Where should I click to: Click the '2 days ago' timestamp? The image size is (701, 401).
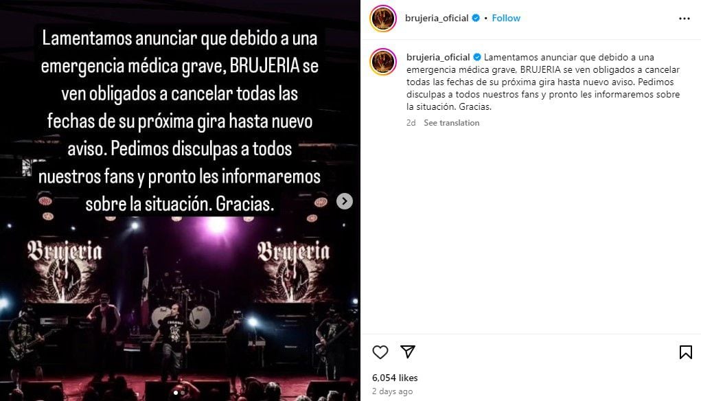click(x=392, y=391)
